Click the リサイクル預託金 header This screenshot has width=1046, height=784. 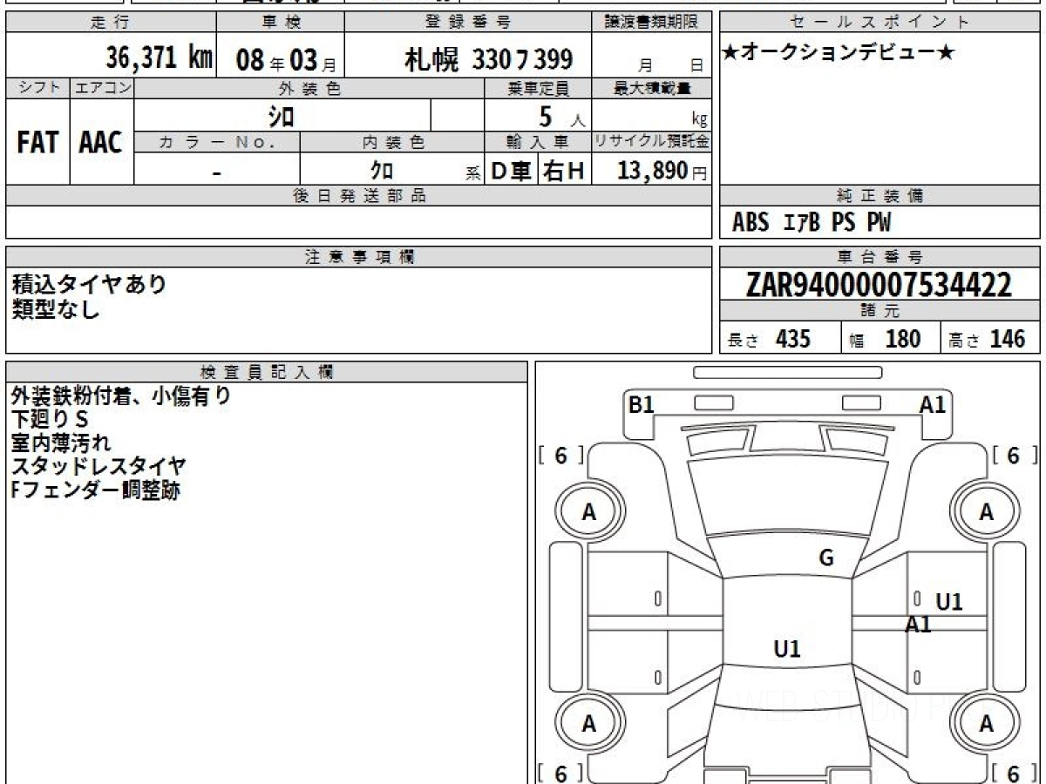coord(651,142)
